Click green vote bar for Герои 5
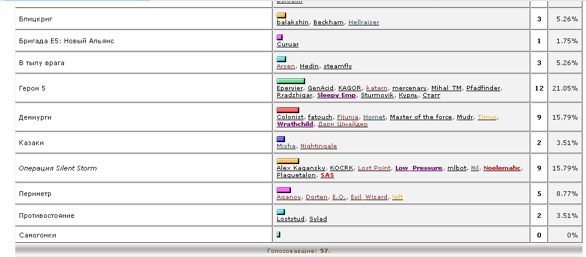Viewport: 586px width, 257px height. pyautogui.click(x=291, y=81)
